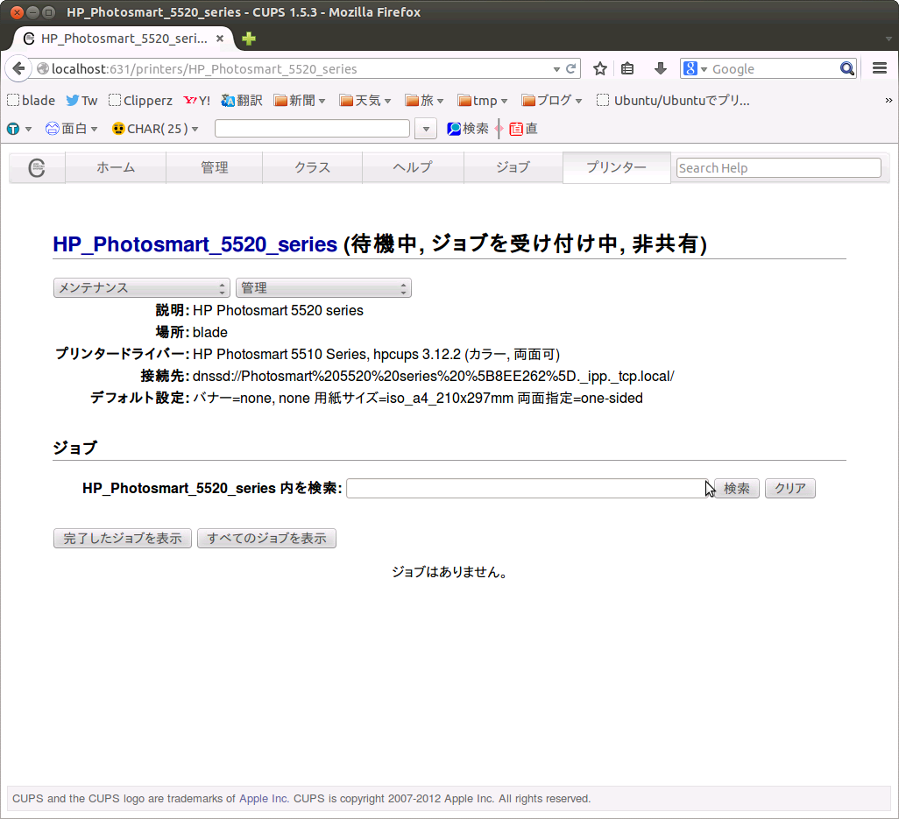Click the Google search magnifier icon
Viewport: 899px width, 819px height.
[x=846, y=69]
